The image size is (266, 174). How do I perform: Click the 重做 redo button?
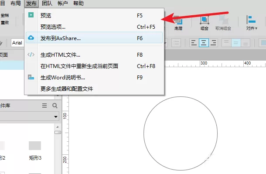[x=5, y=22]
